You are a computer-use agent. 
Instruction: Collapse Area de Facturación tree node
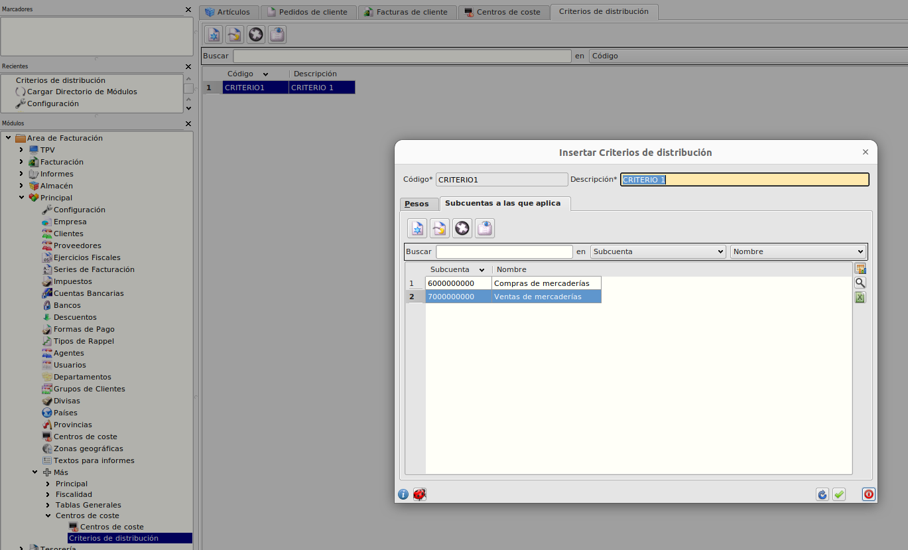(x=8, y=138)
